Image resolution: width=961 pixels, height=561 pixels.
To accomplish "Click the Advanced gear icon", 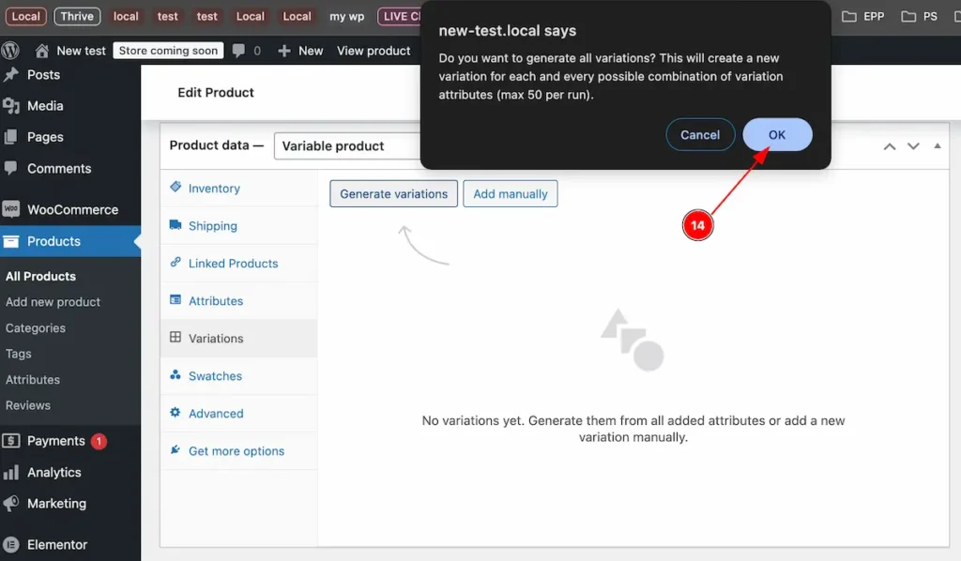I will point(175,412).
